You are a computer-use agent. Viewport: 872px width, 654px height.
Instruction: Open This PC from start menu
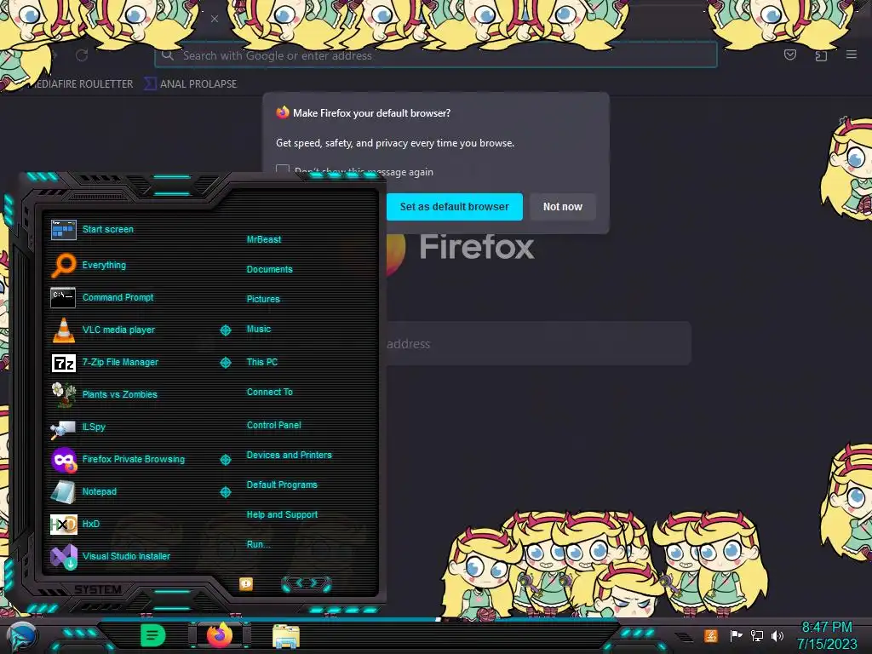tap(262, 362)
